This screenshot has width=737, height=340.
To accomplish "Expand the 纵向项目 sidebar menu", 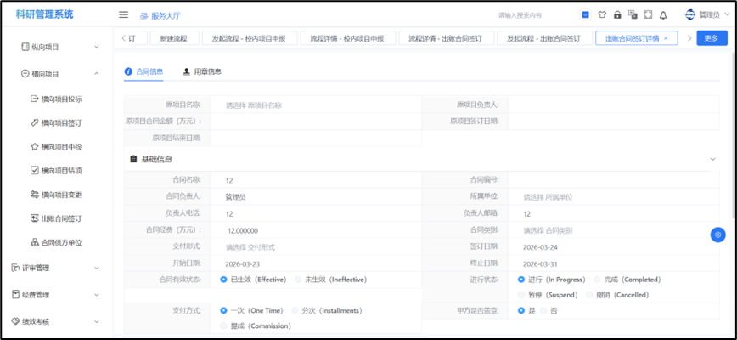I will tap(59, 47).
